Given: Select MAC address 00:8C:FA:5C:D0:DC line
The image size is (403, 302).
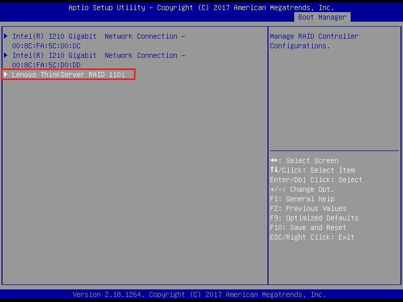Looking at the screenshot, I should pyautogui.click(x=46, y=46).
